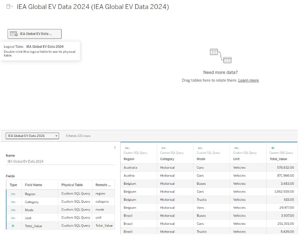Select the Total_Value field name in Fields list
This screenshot has width=299, height=236.
coord(33,226)
